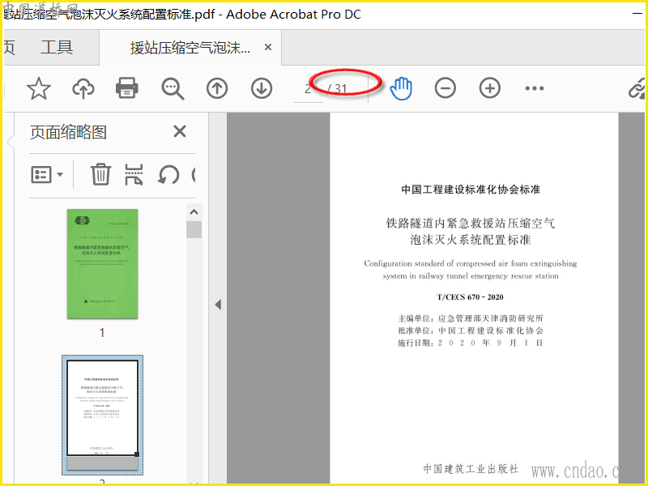
Task: Close the open PDF document tab
Action: tap(268, 47)
